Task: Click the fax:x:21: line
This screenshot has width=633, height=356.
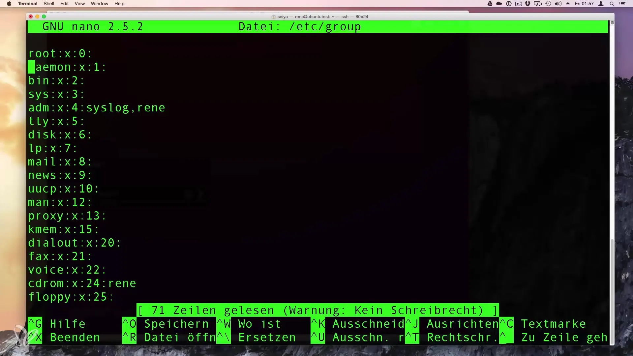Action: pos(60,256)
